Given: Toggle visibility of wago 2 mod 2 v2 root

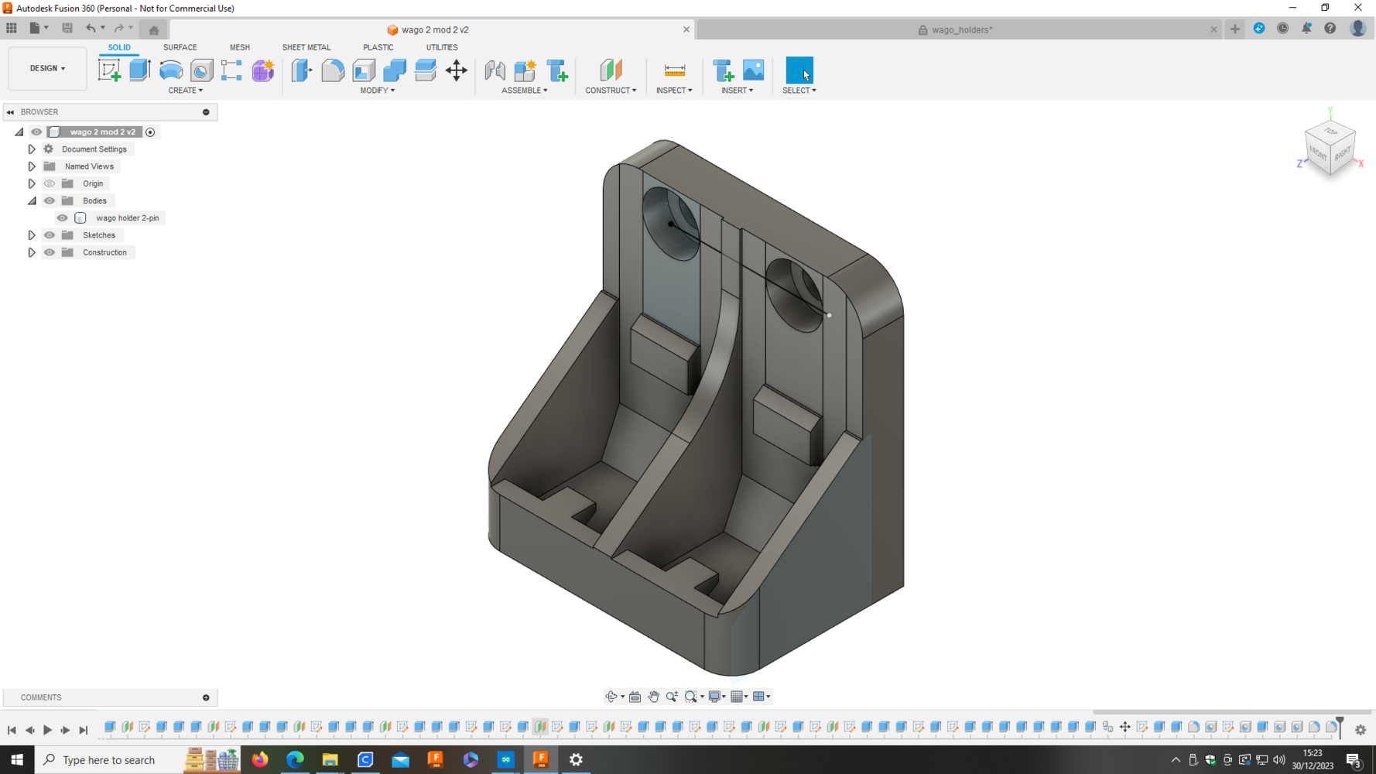Looking at the screenshot, I should tap(36, 132).
